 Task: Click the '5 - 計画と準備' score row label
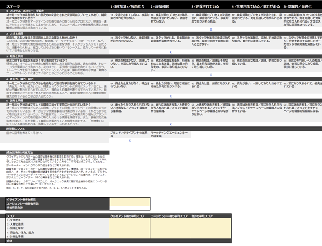15,236
